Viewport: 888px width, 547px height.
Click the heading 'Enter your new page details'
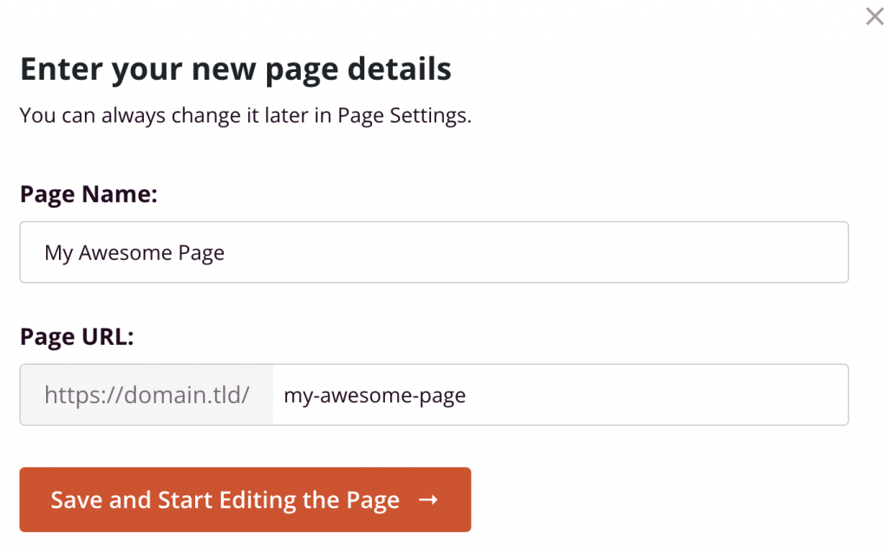235,68
